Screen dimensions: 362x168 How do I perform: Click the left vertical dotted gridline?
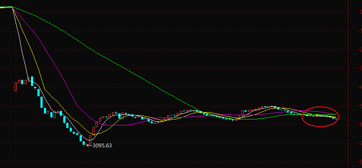(15, 84)
